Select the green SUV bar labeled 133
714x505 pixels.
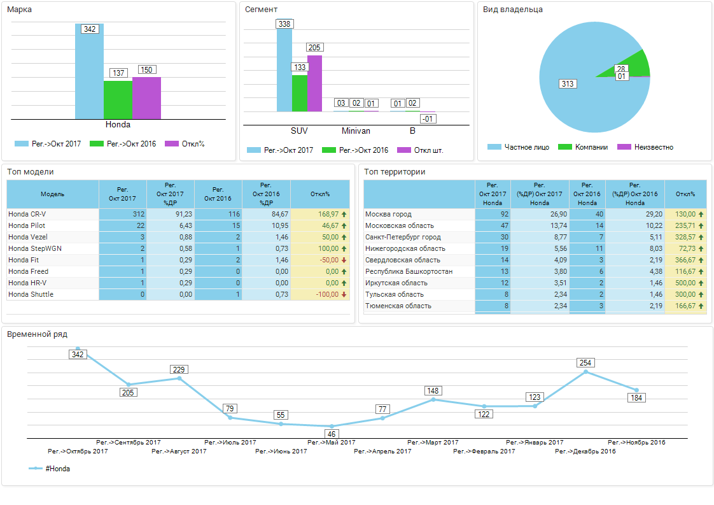[x=300, y=94]
